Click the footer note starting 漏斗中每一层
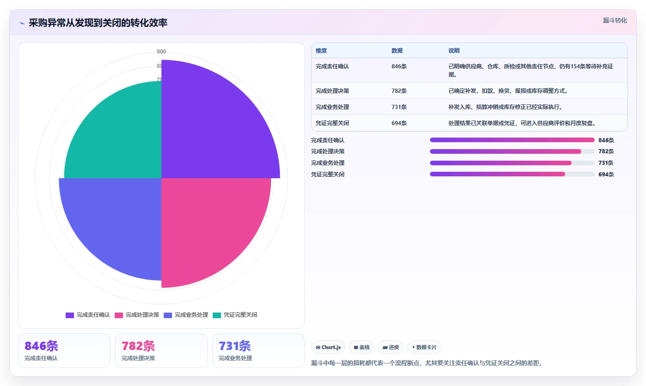646x386 pixels. click(x=427, y=363)
